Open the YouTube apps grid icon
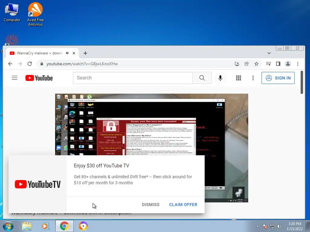This screenshot has height=232, width=310. point(239,78)
